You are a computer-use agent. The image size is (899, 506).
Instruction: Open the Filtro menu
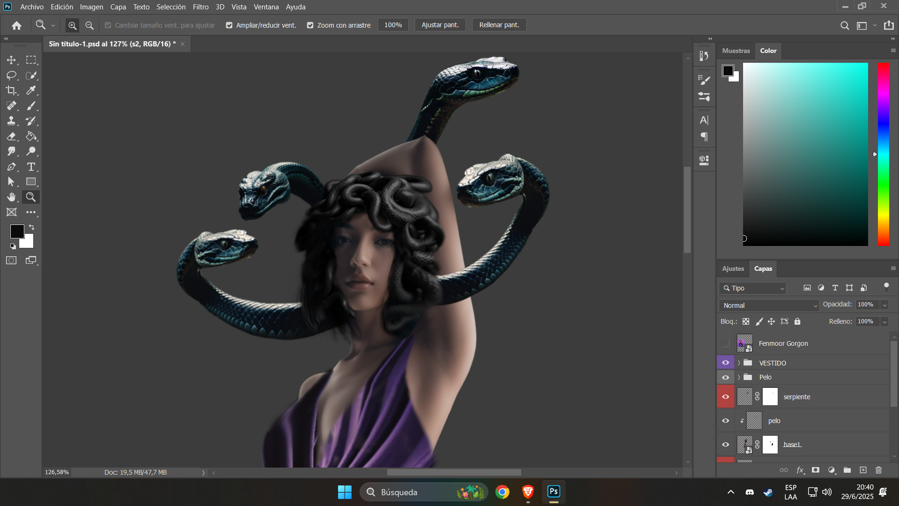coord(200,7)
